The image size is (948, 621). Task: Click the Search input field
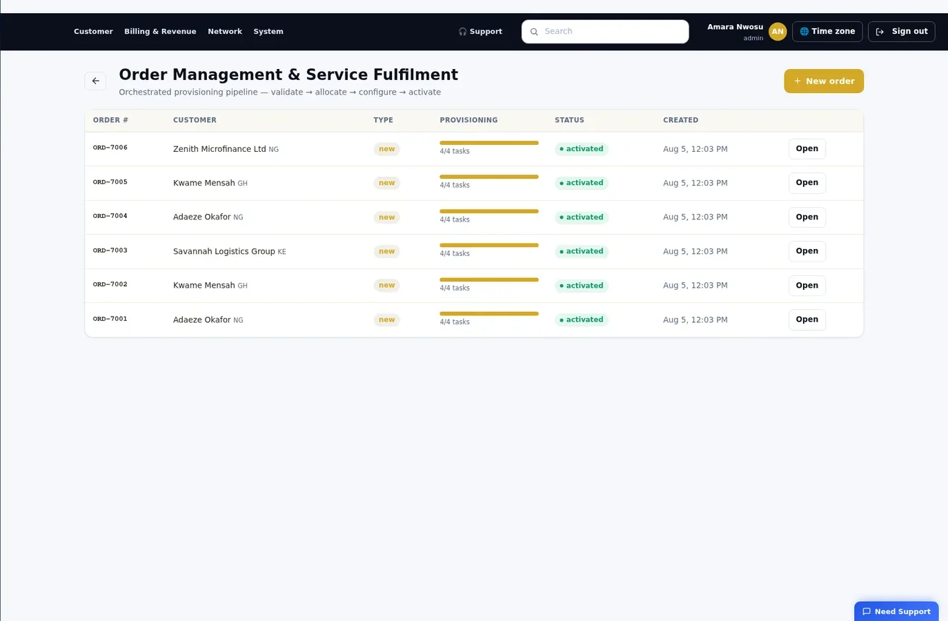(605, 32)
